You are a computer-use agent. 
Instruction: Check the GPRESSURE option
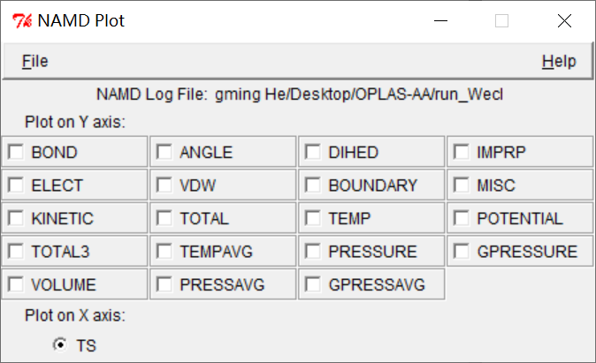pos(462,252)
